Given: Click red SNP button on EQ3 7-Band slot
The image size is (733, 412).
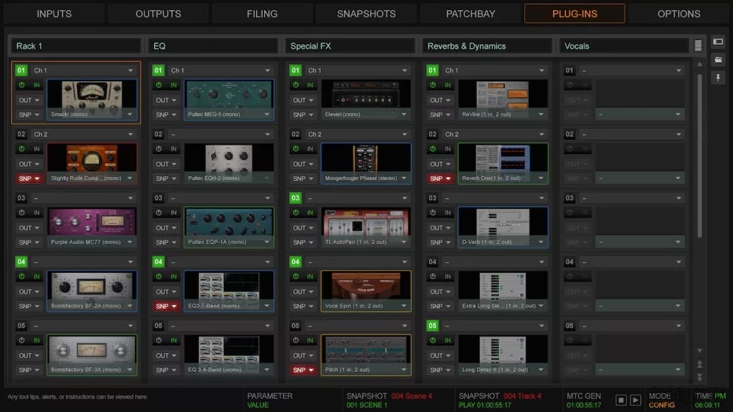Looking at the screenshot, I should [x=166, y=306].
